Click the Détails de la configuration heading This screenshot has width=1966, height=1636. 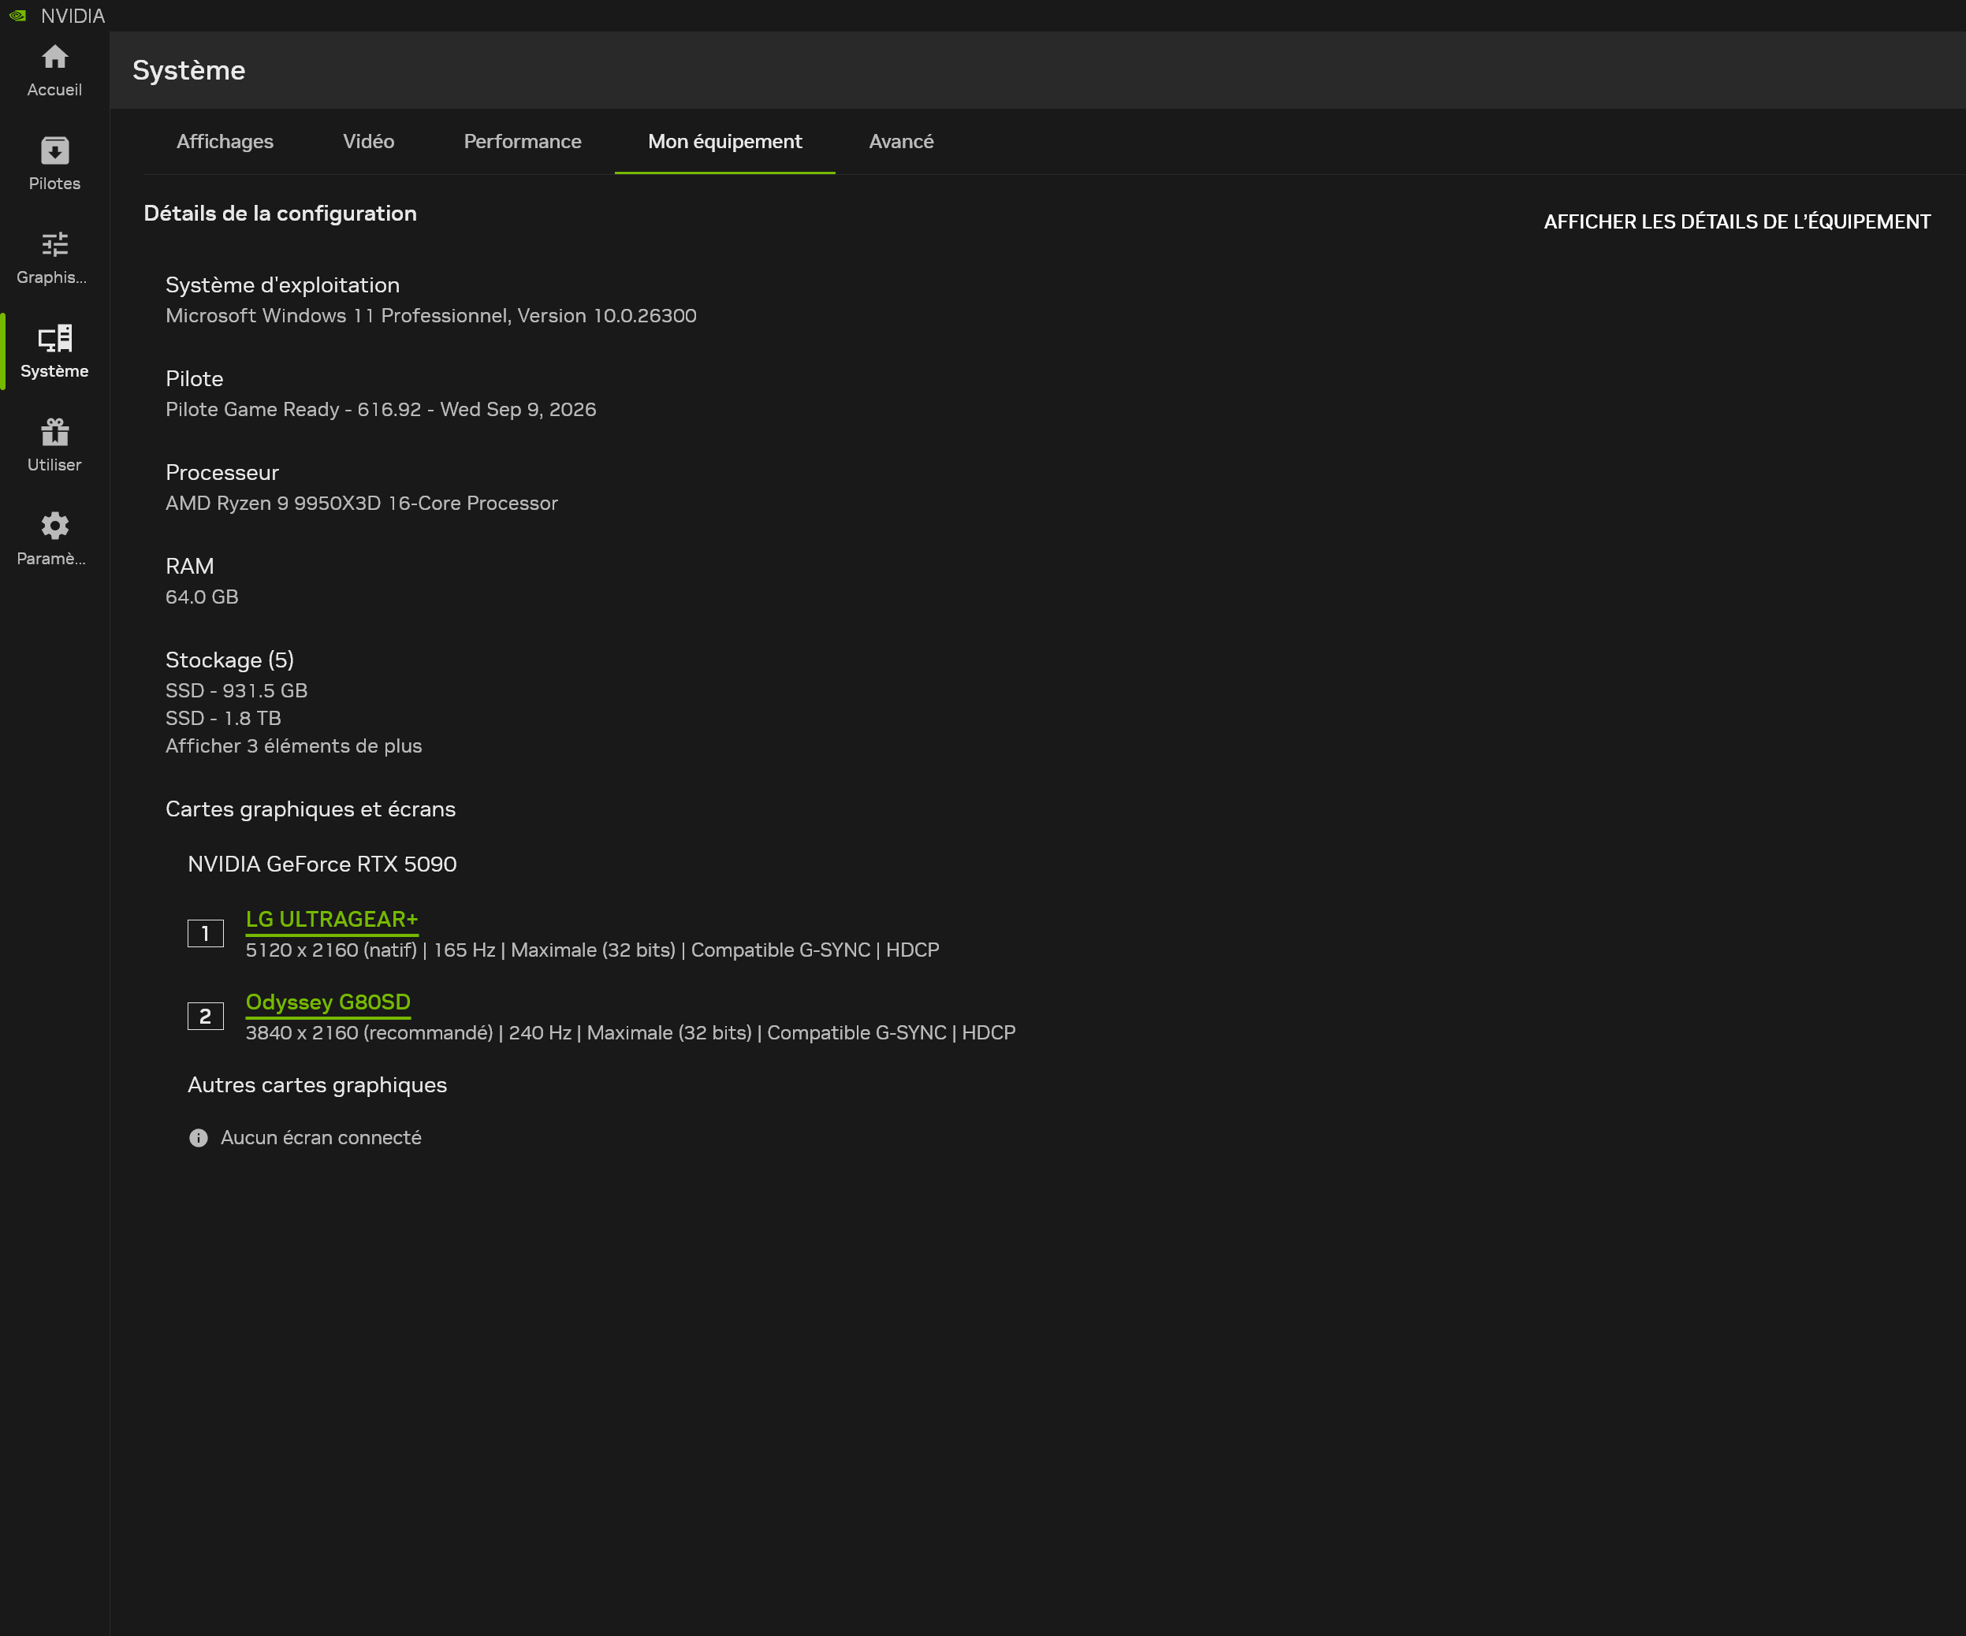coord(280,214)
